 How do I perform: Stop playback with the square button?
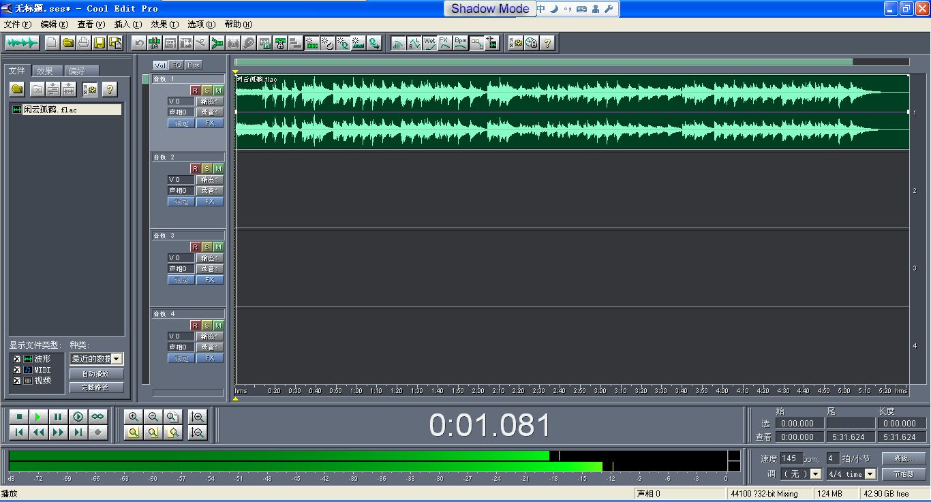(19, 416)
